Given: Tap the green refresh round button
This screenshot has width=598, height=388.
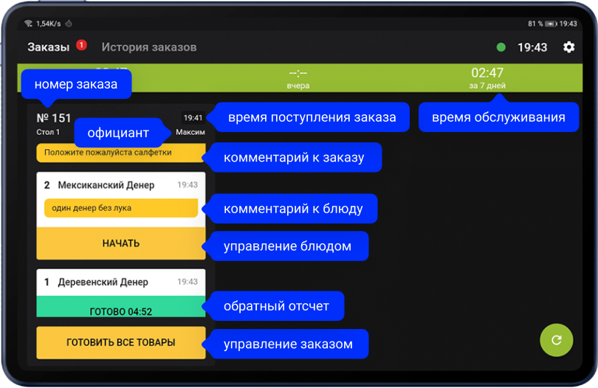Looking at the screenshot, I should point(556,340).
